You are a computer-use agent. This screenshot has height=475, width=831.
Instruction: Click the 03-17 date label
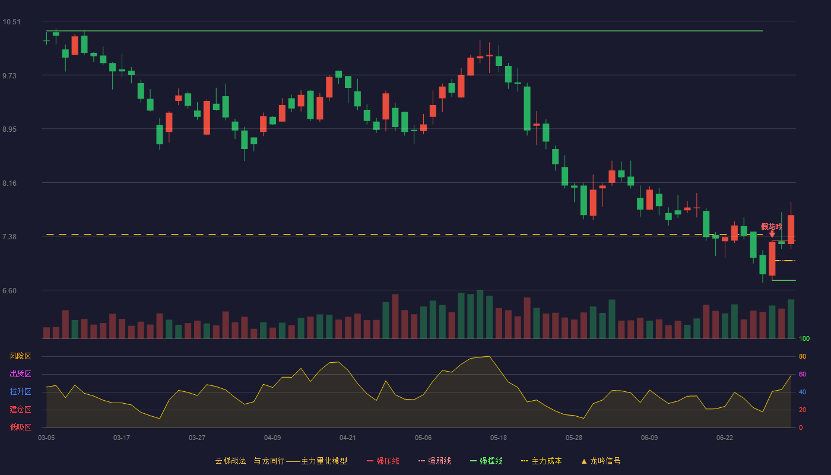click(122, 438)
